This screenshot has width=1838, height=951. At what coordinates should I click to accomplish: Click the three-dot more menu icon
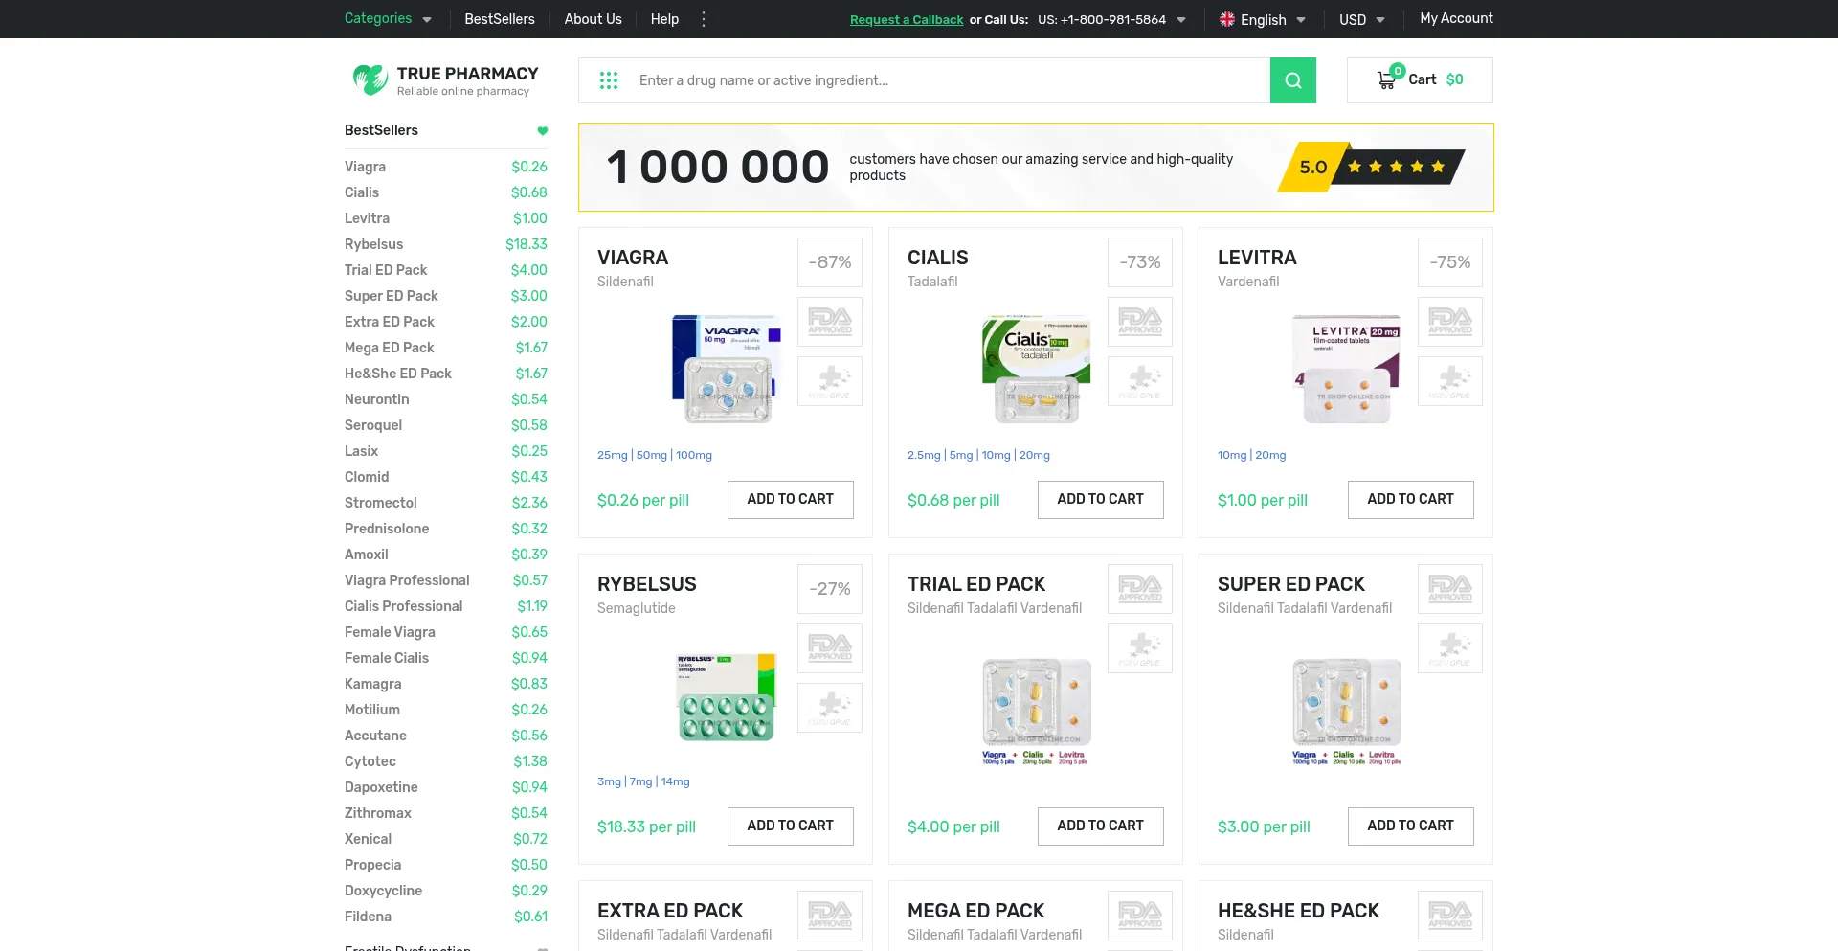pos(704,19)
